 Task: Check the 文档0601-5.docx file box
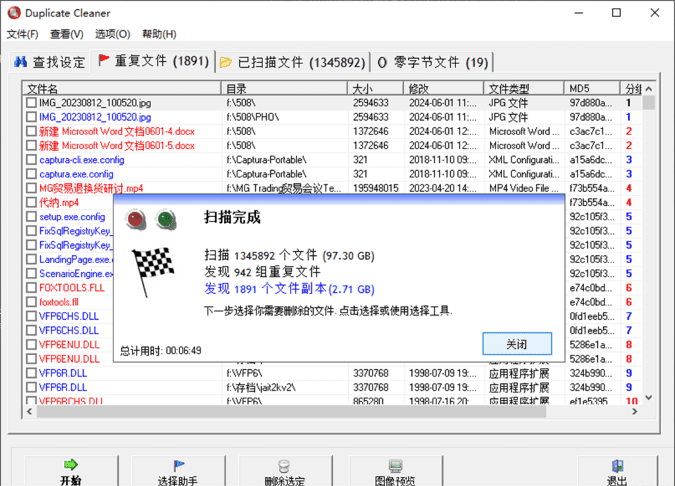pos(31,146)
